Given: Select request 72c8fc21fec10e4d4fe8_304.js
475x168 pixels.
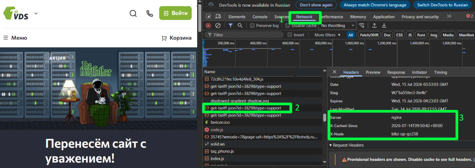Looking at the screenshot, I should click(x=263, y=79).
